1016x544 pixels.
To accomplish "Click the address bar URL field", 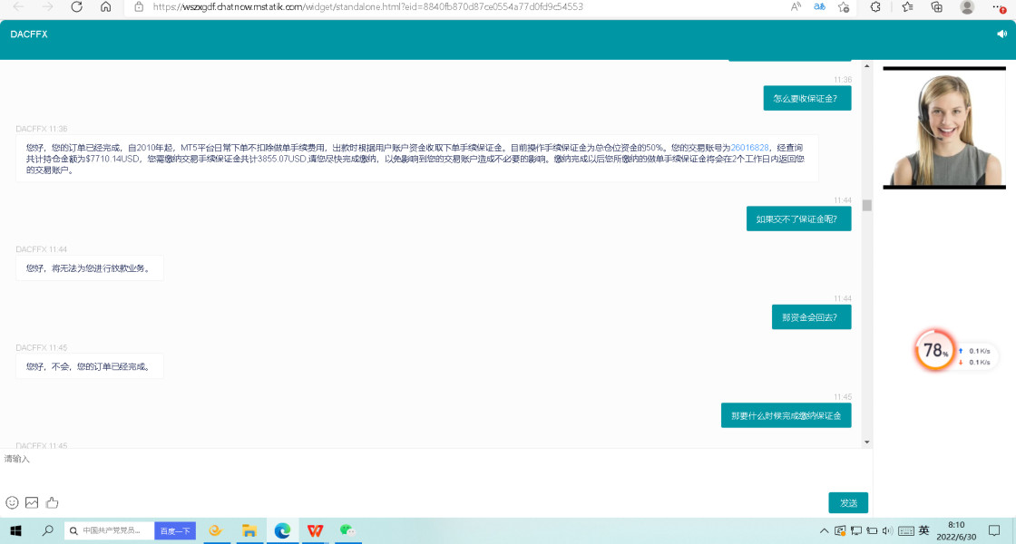I will click(x=368, y=6).
